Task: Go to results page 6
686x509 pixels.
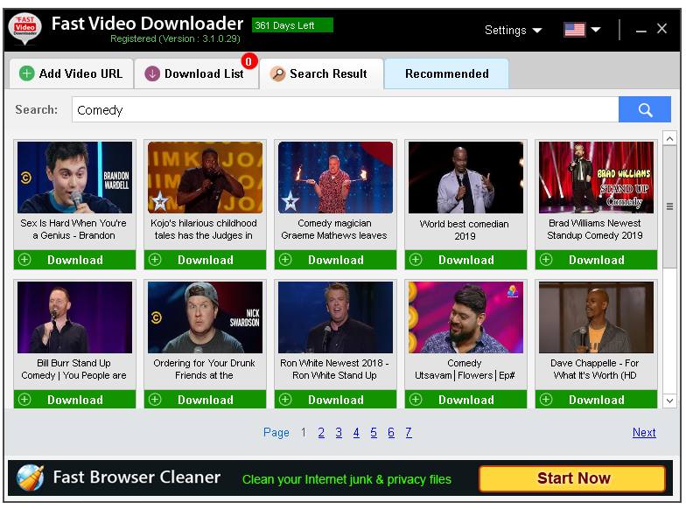Action: click(391, 432)
